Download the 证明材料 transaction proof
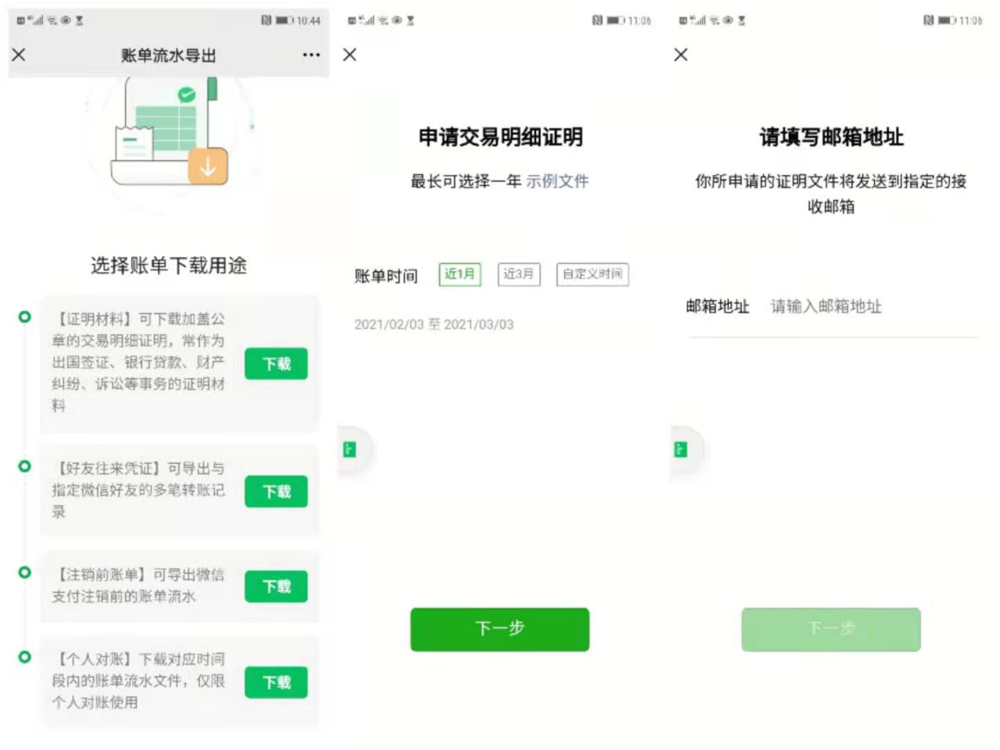The width and height of the screenshot is (1000, 750). 276,364
